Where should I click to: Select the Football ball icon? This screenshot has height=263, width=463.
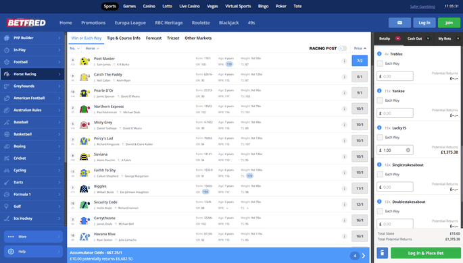tap(7, 62)
